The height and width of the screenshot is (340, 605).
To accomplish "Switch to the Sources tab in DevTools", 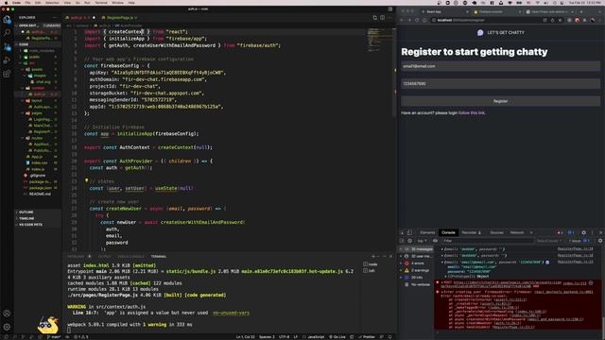I will pyautogui.click(x=496, y=232).
